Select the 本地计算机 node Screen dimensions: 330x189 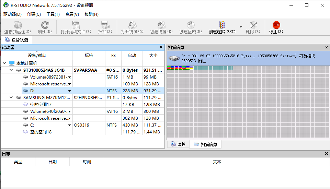point(27,63)
